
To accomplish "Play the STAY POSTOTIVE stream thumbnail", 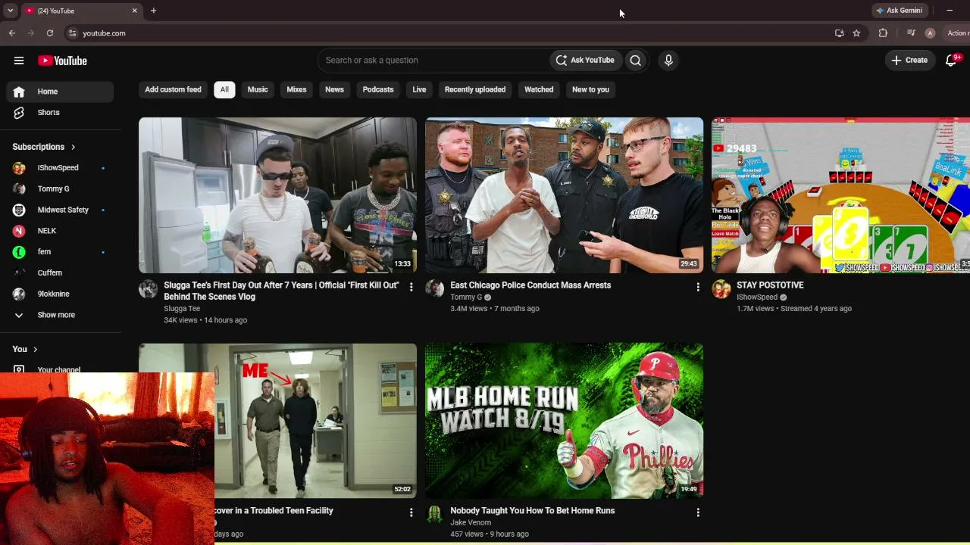I will coord(840,195).
